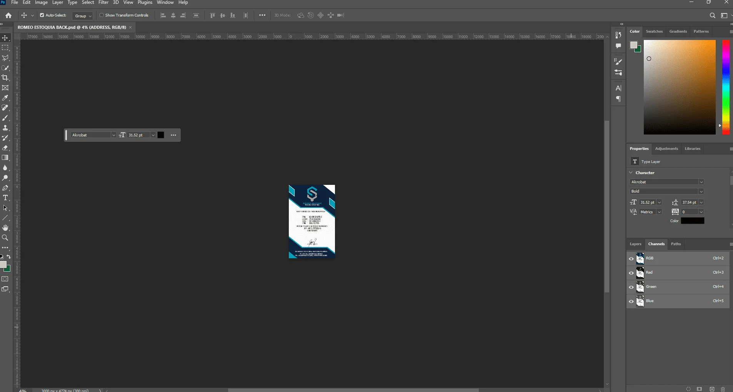
Task: Open the Auto-Select Group dropdown
Action: [83, 16]
